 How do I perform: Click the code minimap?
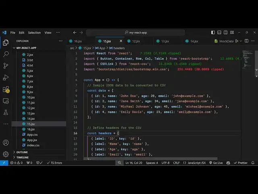pos(248,60)
